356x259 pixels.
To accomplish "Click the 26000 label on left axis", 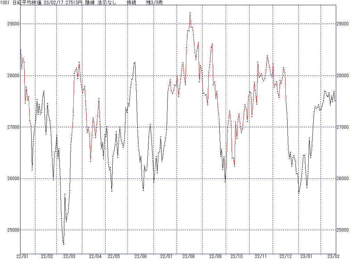I will (13, 179).
